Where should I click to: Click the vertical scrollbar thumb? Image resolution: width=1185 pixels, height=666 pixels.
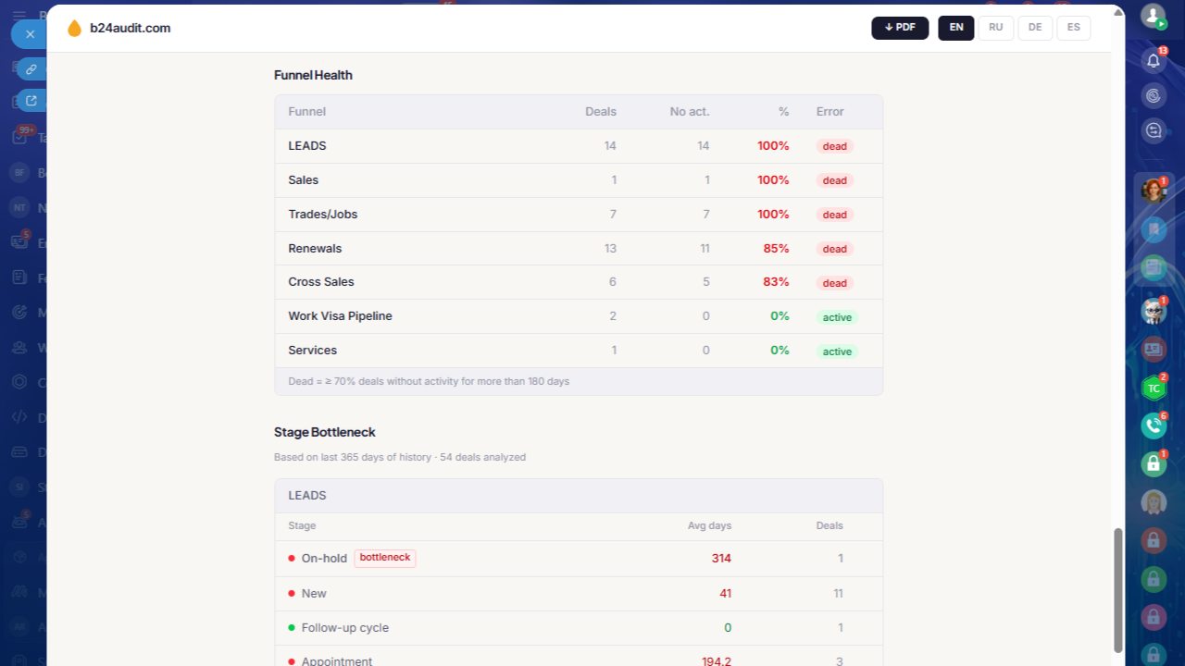1118,590
